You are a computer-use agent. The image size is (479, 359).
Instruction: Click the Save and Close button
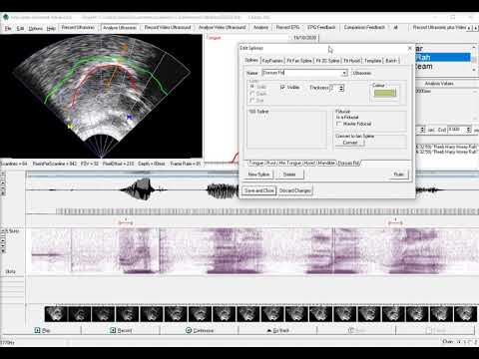coord(259,190)
